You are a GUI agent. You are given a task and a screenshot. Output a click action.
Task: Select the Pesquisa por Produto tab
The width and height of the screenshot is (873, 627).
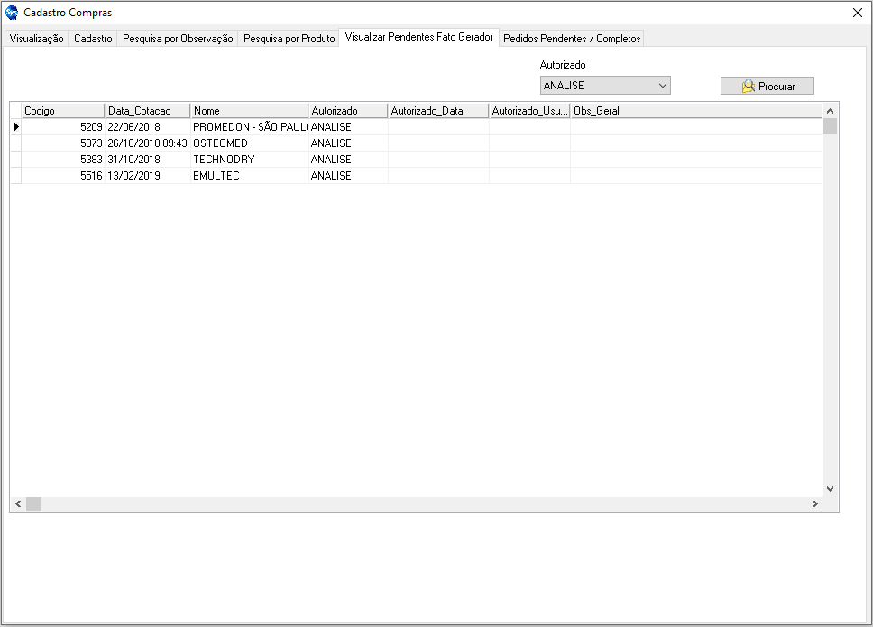pos(289,39)
